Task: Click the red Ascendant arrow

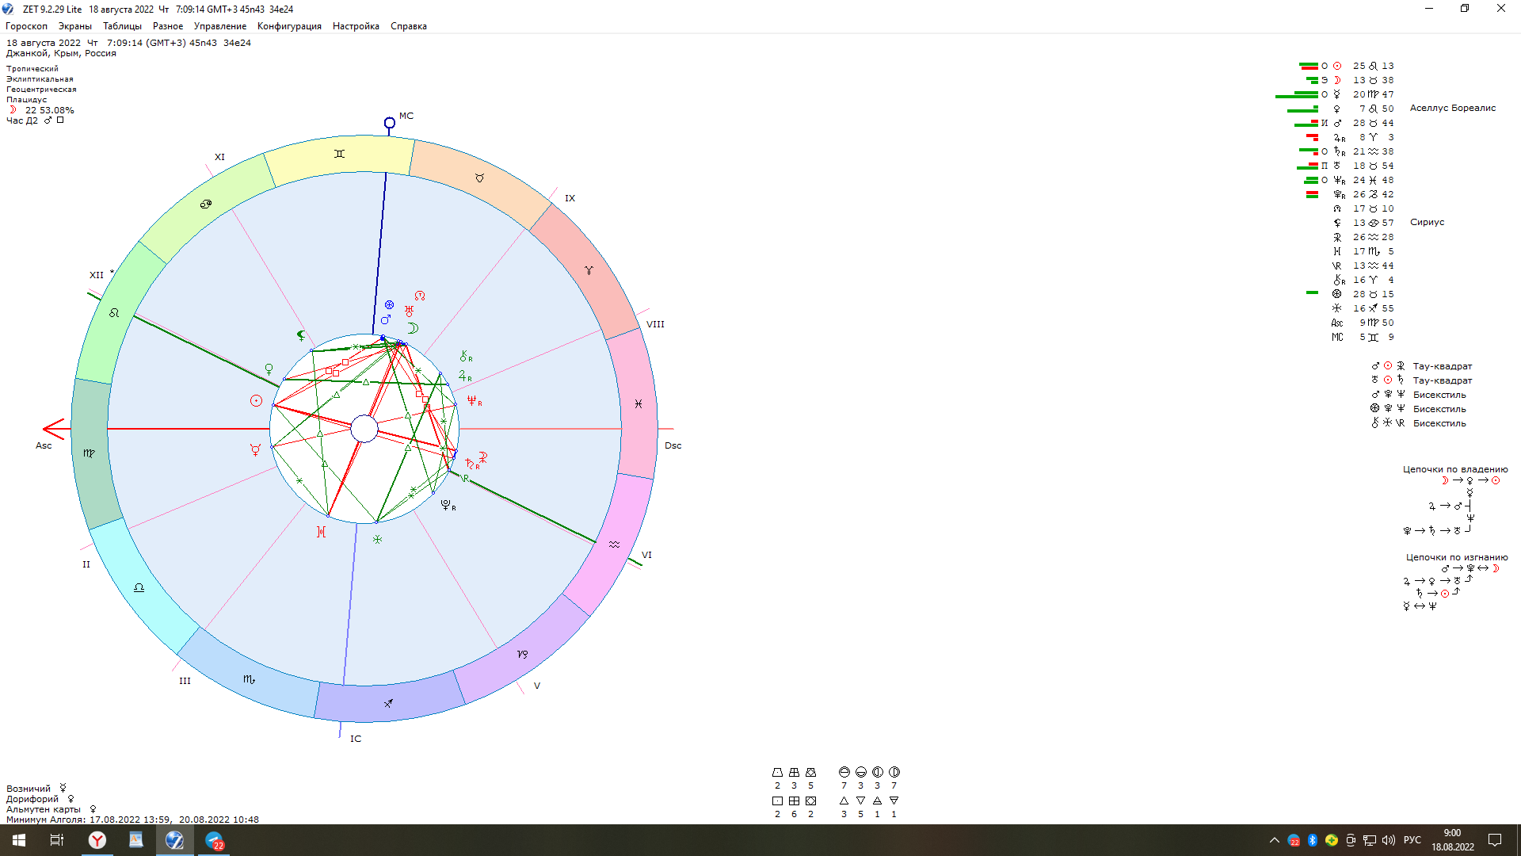Action: point(54,429)
